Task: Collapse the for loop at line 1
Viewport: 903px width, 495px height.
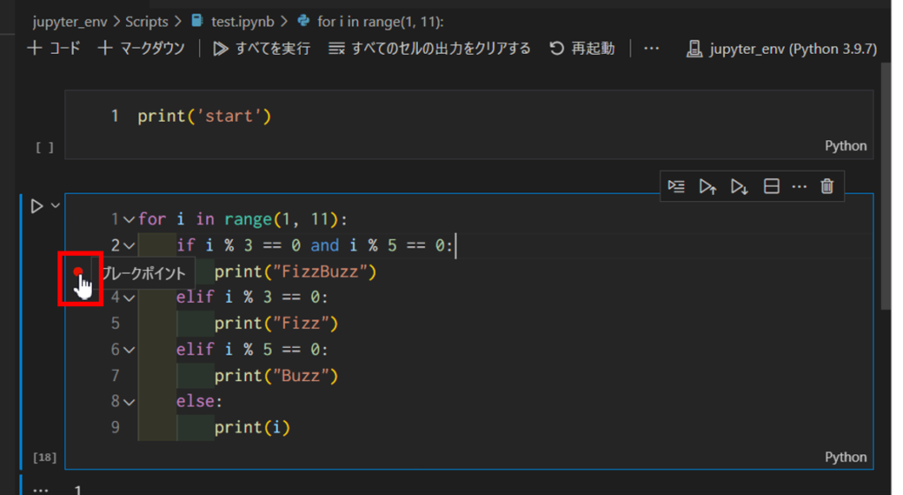Action: pyautogui.click(x=129, y=220)
